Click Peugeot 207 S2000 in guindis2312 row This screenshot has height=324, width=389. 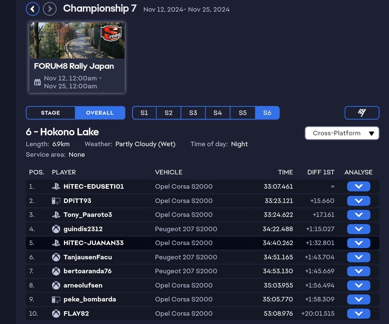pyautogui.click(x=186, y=229)
